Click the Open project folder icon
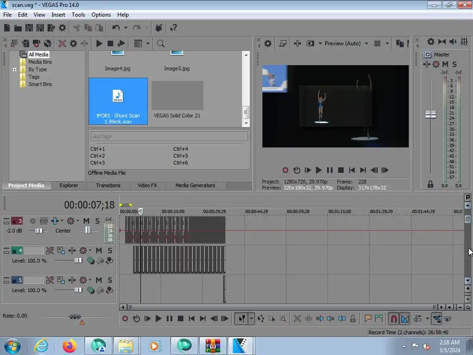This screenshot has width=473, height=355. (x=18, y=28)
